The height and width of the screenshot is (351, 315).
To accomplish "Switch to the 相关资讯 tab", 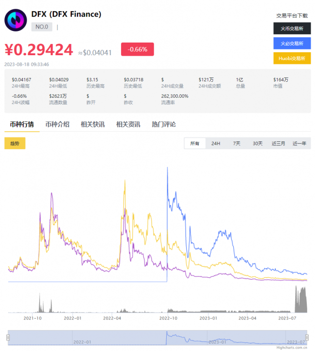I will 128,124.
